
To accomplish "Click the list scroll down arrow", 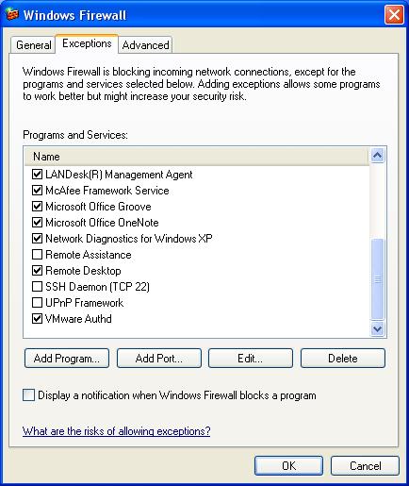I will pyautogui.click(x=377, y=329).
